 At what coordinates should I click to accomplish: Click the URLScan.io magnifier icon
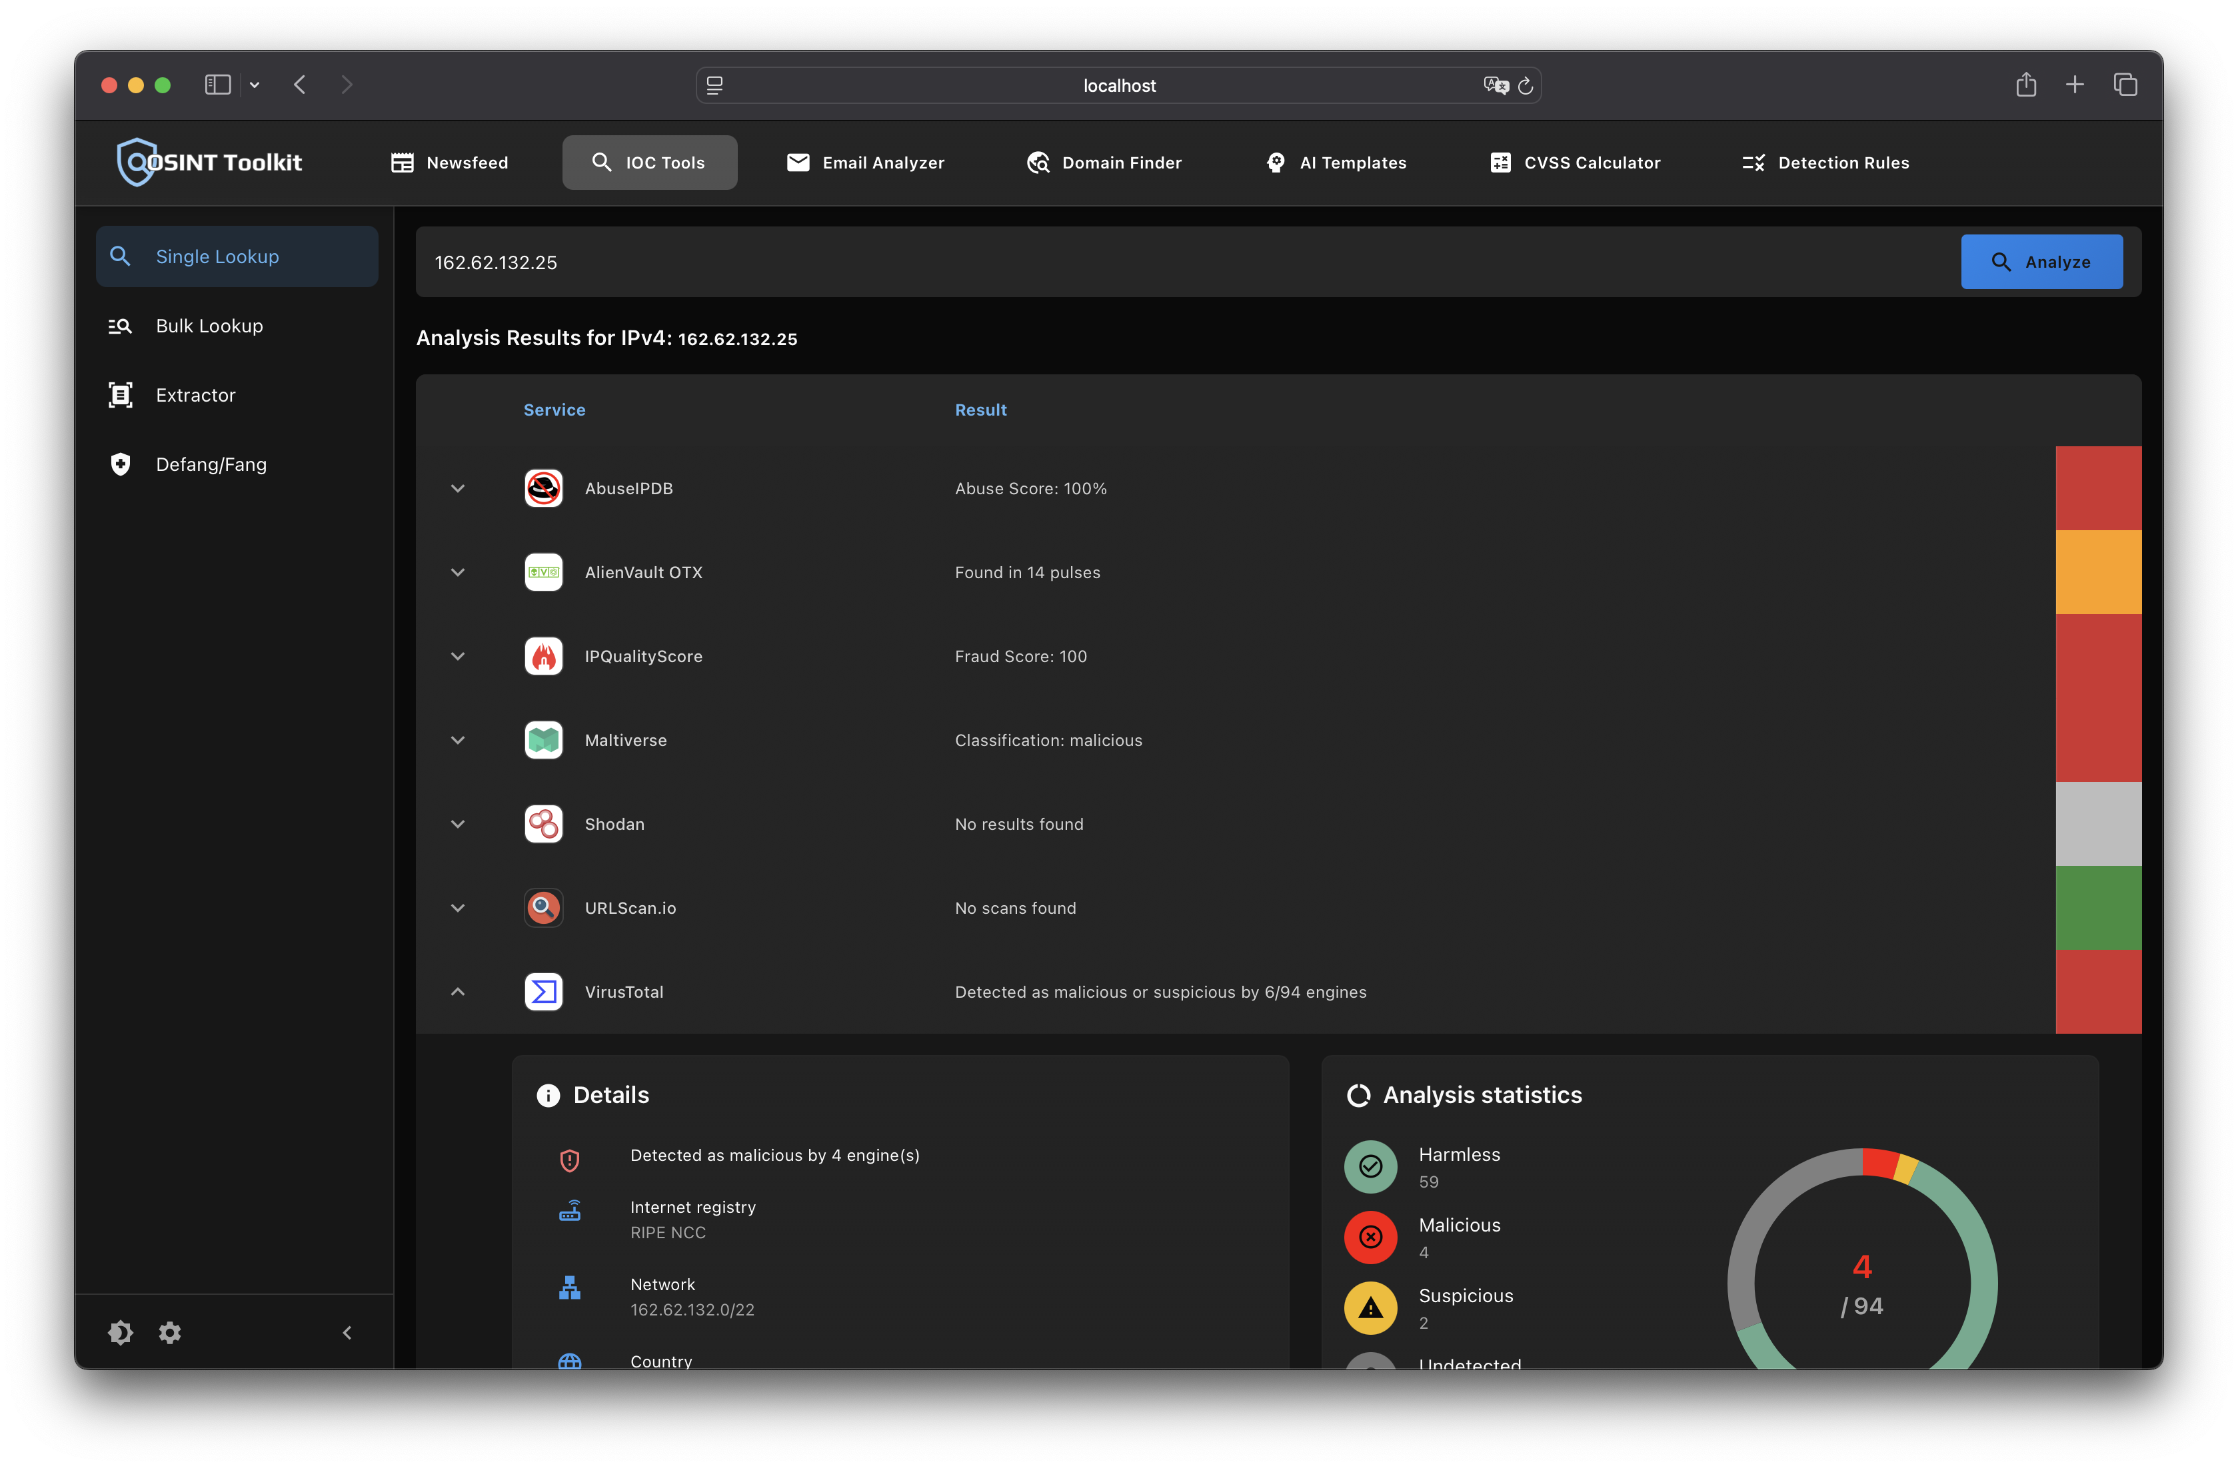(x=544, y=908)
